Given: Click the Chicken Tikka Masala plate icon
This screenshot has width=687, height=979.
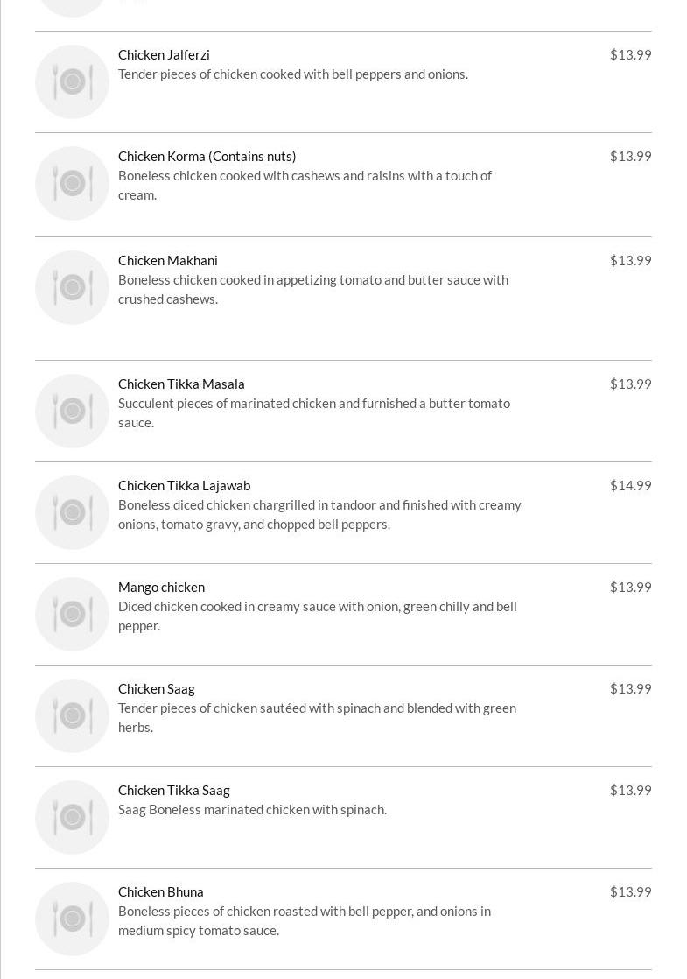Looking at the screenshot, I should (72, 411).
